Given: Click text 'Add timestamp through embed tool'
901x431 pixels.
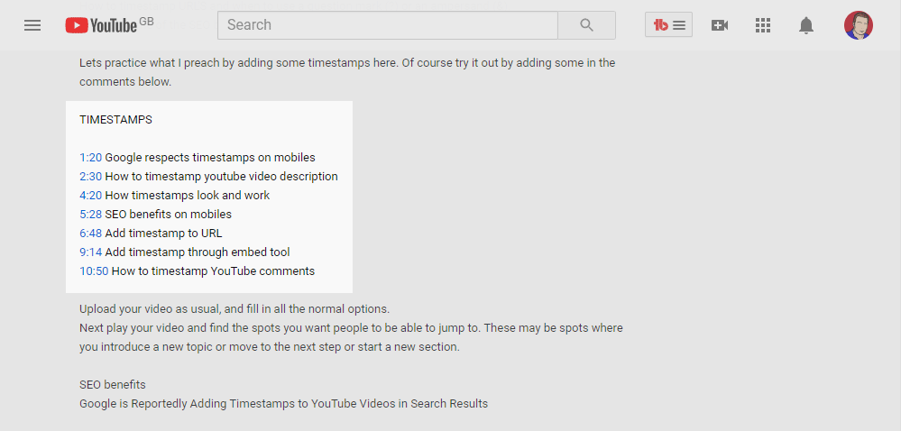Looking at the screenshot, I should click(198, 252).
